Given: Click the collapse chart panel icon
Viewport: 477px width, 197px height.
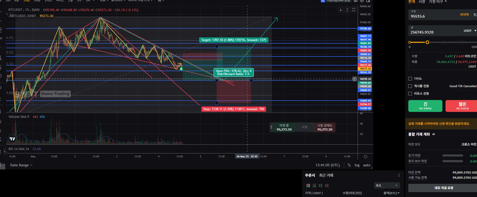Looking at the screenshot, I should (347, 10).
